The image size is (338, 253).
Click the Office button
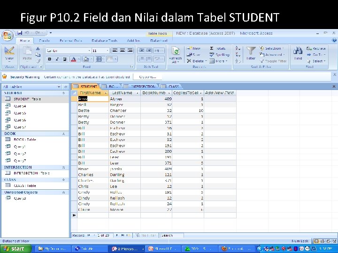[8, 36]
